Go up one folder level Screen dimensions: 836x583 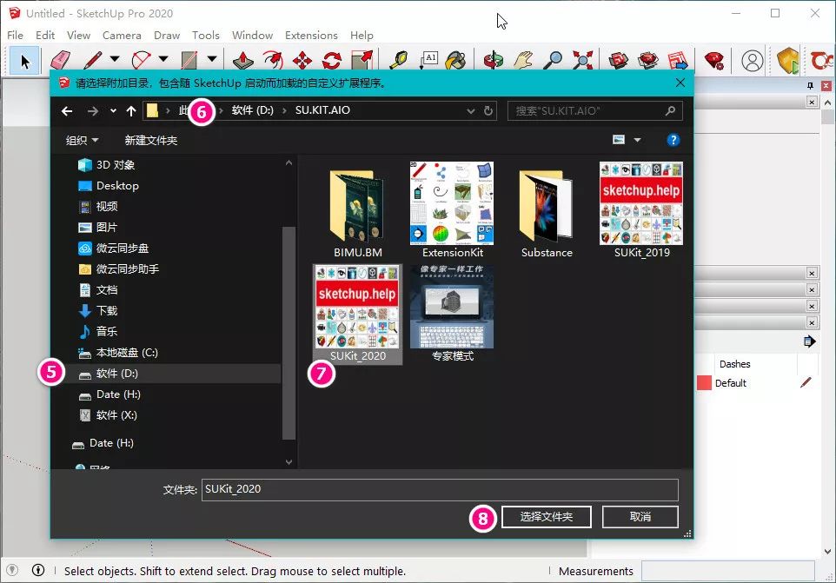coord(131,111)
